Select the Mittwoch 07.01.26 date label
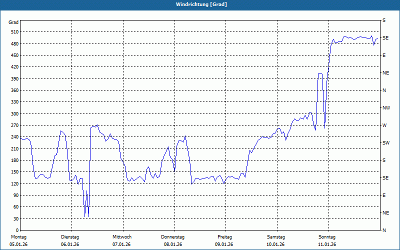 point(121,240)
